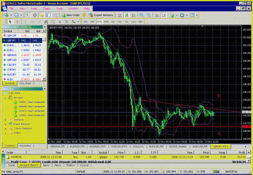Viewport: 253px width, 175px height.
Task: Switch chart to H1 timeframe
Action: pos(113,21)
